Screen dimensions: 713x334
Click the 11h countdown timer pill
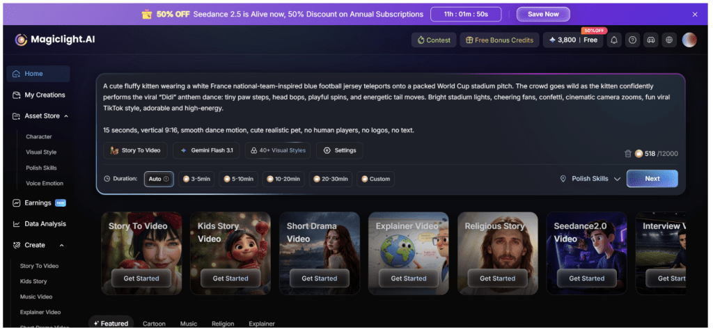(466, 14)
